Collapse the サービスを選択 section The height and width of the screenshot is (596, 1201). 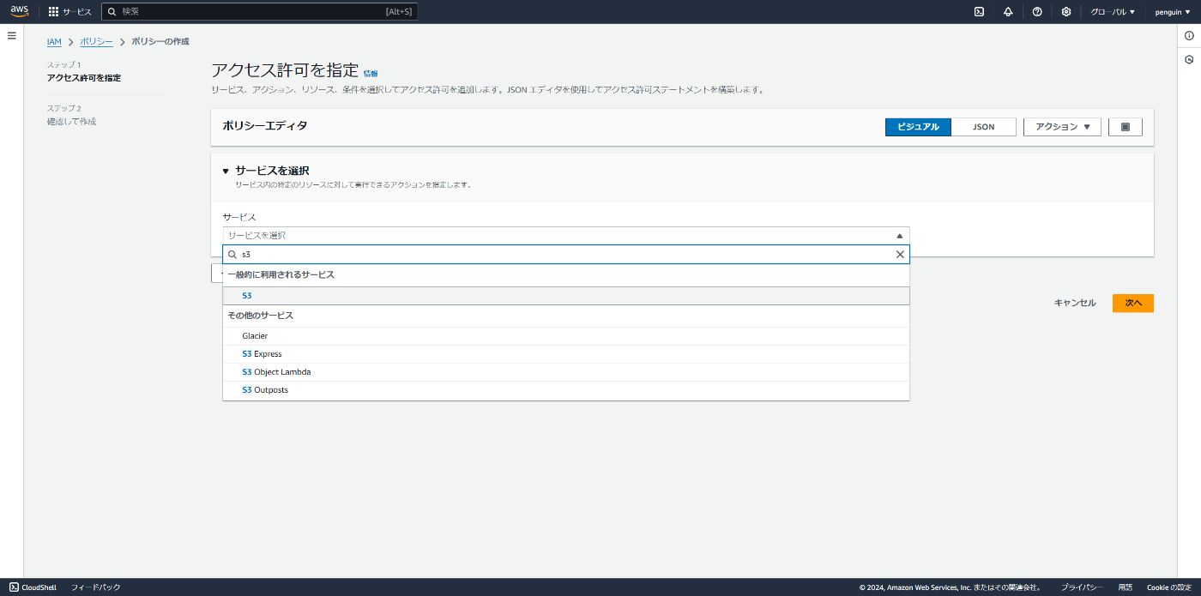(226, 172)
